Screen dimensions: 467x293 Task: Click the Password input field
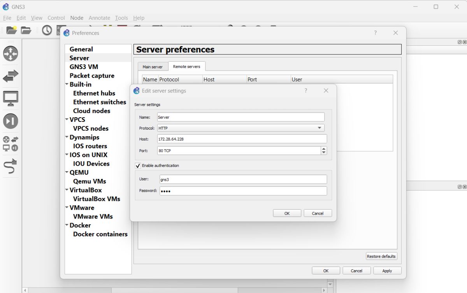(x=243, y=191)
